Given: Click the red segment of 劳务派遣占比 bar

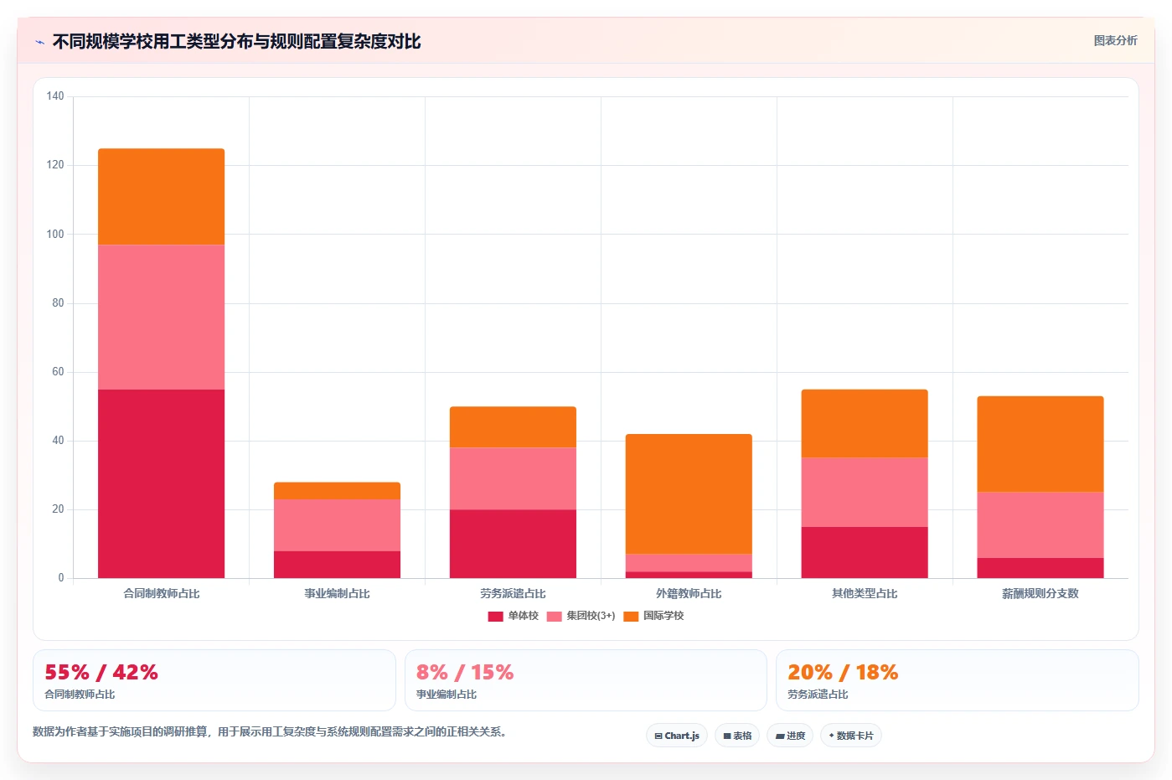Looking at the screenshot, I should point(513,544).
